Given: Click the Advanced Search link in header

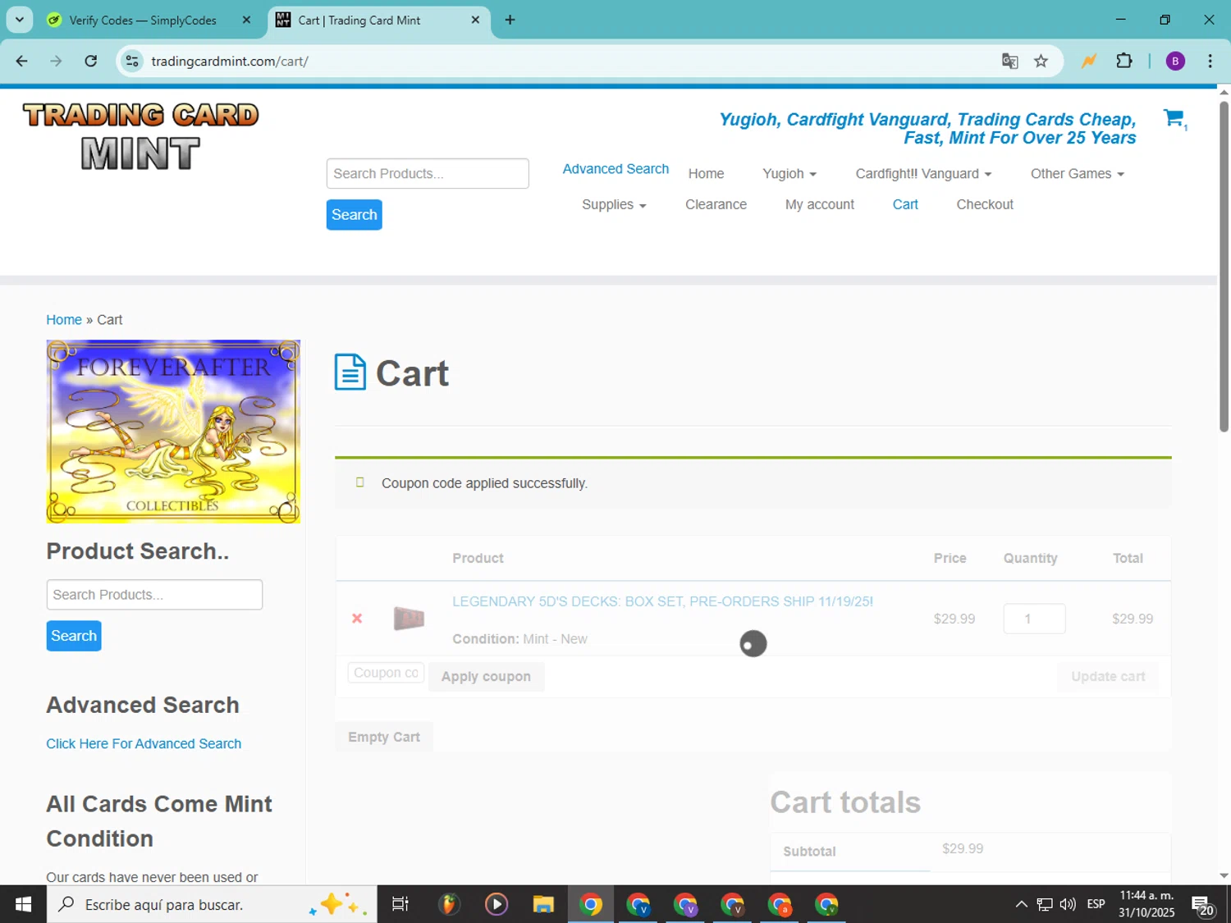Looking at the screenshot, I should [615, 168].
